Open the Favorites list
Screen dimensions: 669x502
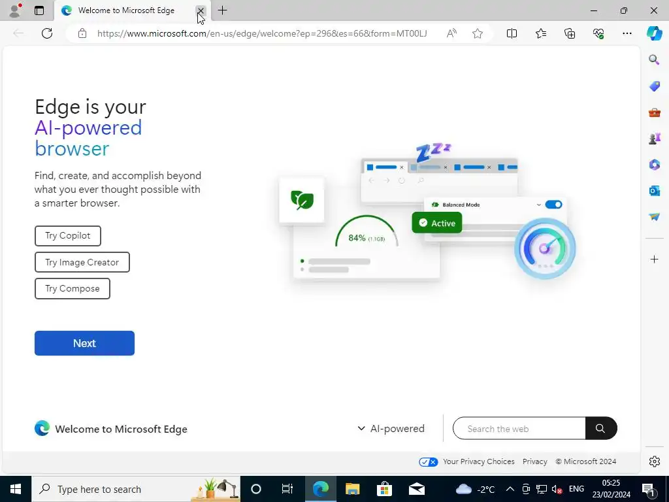540,33
